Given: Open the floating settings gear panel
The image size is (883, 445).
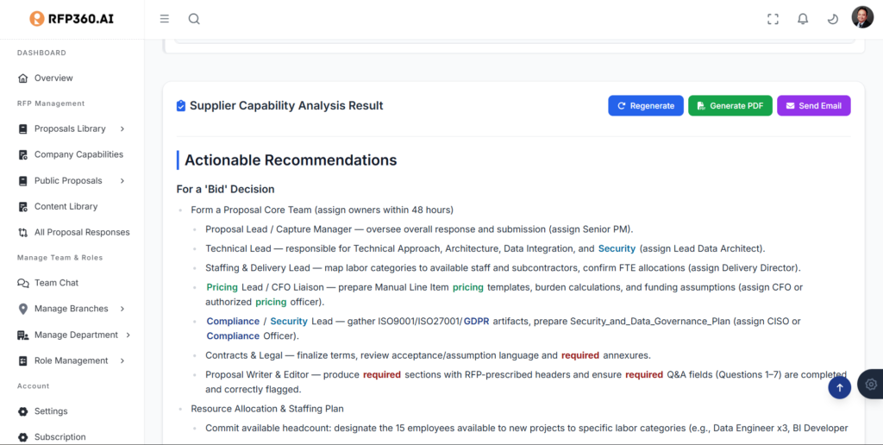Looking at the screenshot, I should (871, 384).
